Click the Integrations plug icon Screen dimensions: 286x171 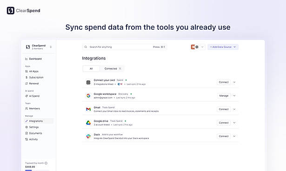coord(27,121)
